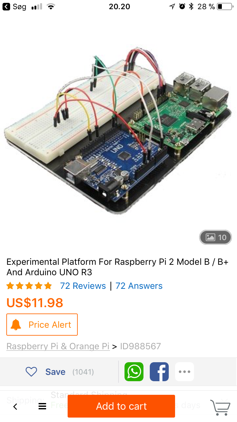The height and width of the screenshot is (422, 237).
Task: Open the 10-image gallery counter badge
Action: (x=216, y=237)
